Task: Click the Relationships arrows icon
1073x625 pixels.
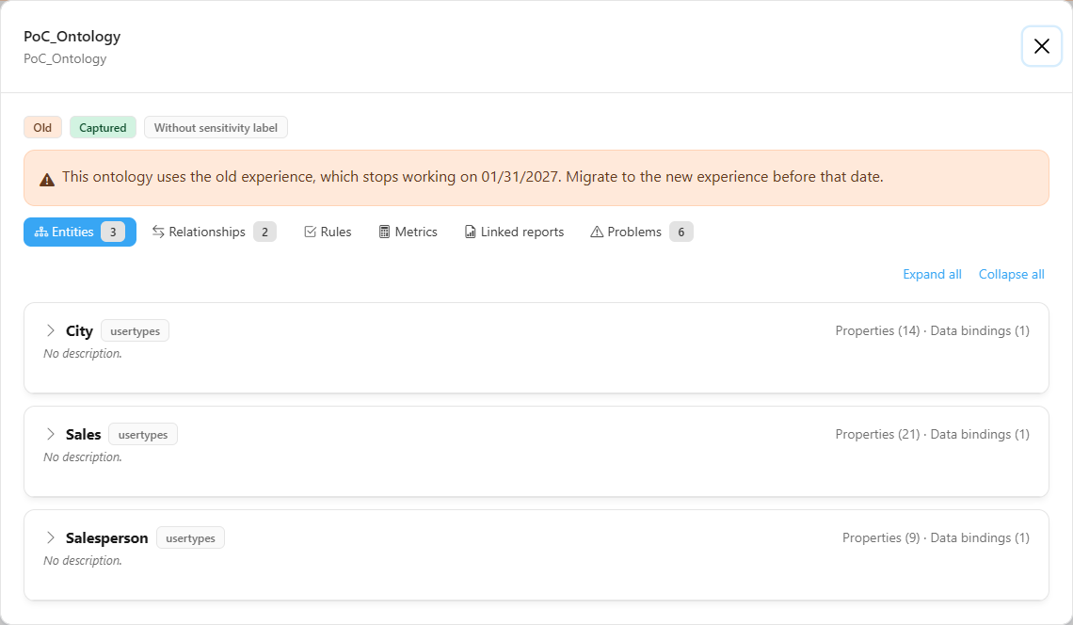Action: 158,232
